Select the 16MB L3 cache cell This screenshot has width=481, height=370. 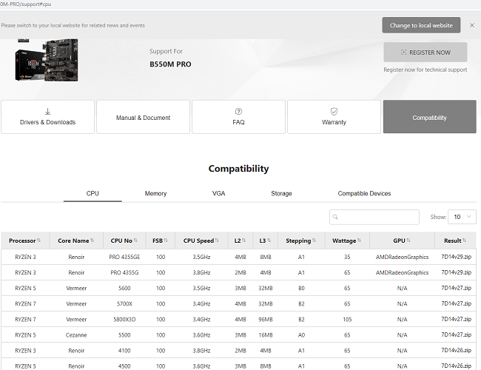pyautogui.click(x=266, y=335)
